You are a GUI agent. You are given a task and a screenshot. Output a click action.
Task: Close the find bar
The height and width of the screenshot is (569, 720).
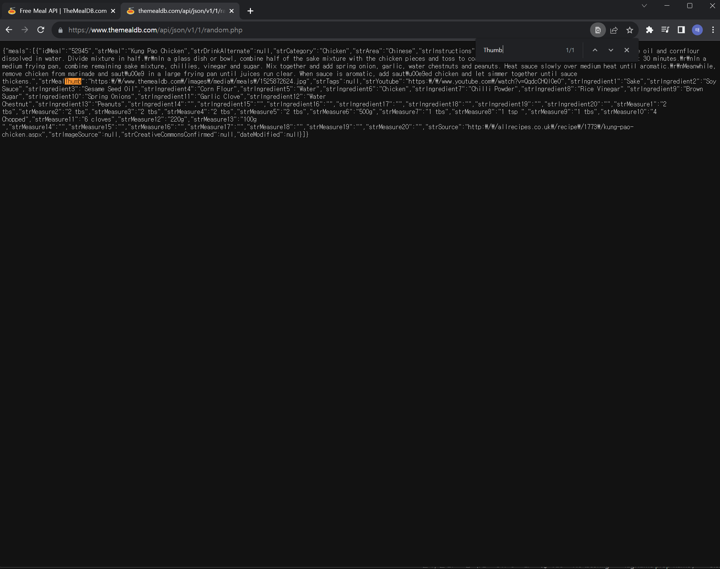[627, 50]
